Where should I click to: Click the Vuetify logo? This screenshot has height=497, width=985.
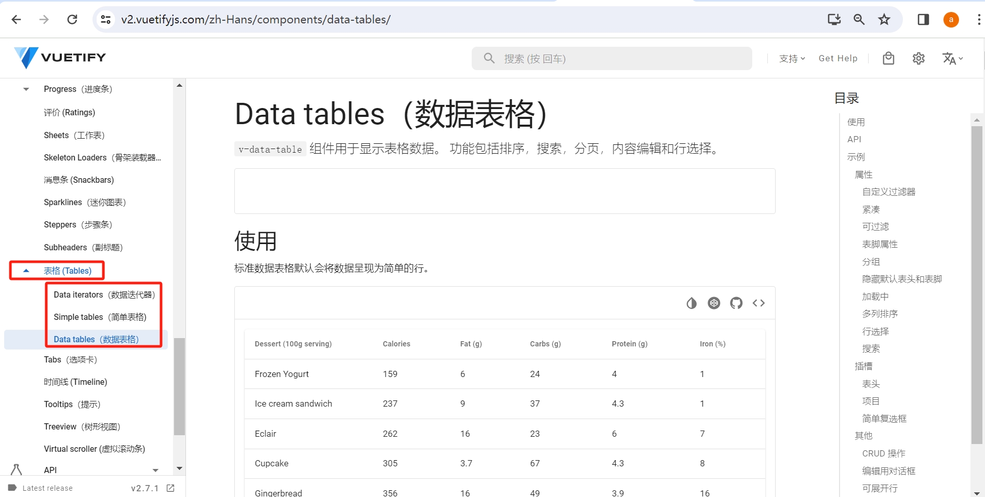tap(60, 58)
